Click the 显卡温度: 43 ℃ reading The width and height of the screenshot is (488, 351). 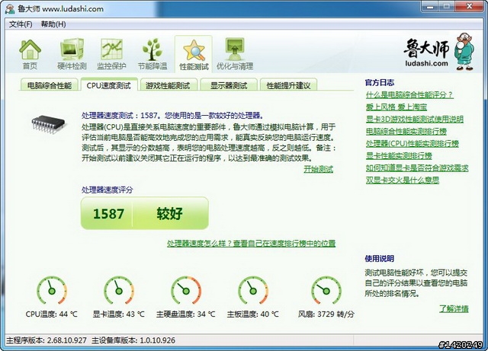(x=119, y=314)
